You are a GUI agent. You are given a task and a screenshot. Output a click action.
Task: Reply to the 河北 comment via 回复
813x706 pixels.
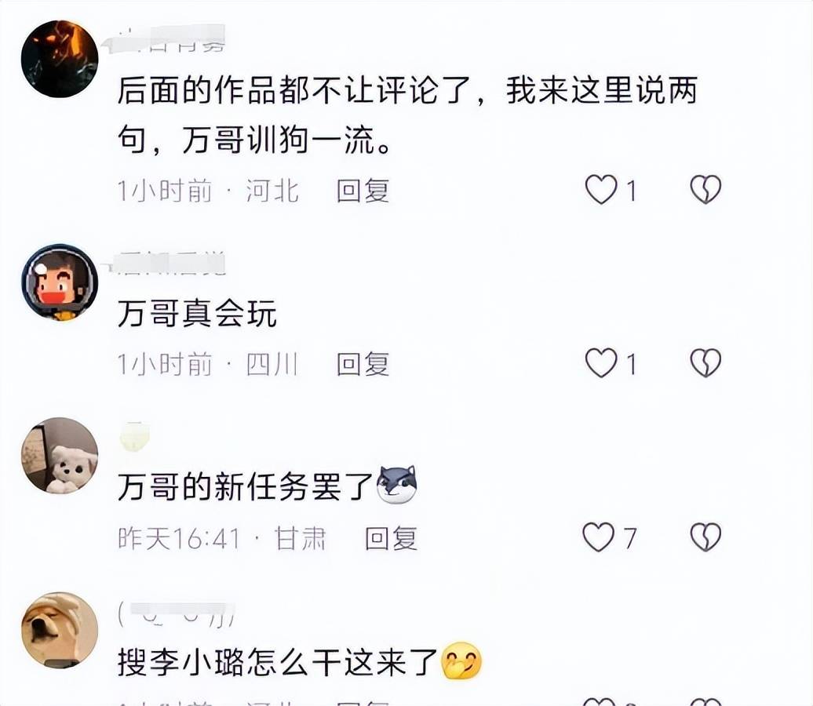point(363,191)
